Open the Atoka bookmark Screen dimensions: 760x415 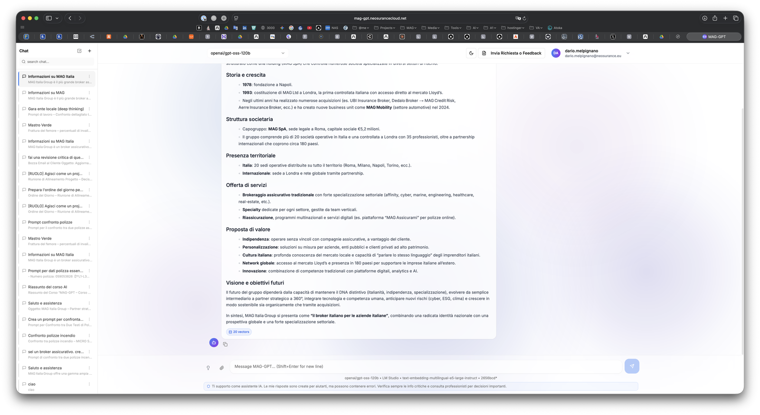[x=555, y=28]
